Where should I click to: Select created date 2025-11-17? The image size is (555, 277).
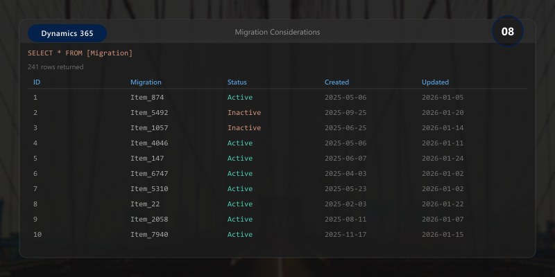click(345, 234)
